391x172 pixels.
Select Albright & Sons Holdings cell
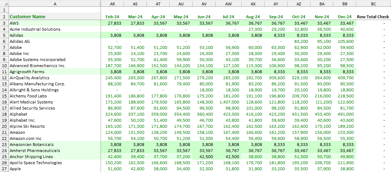click(x=55, y=90)
